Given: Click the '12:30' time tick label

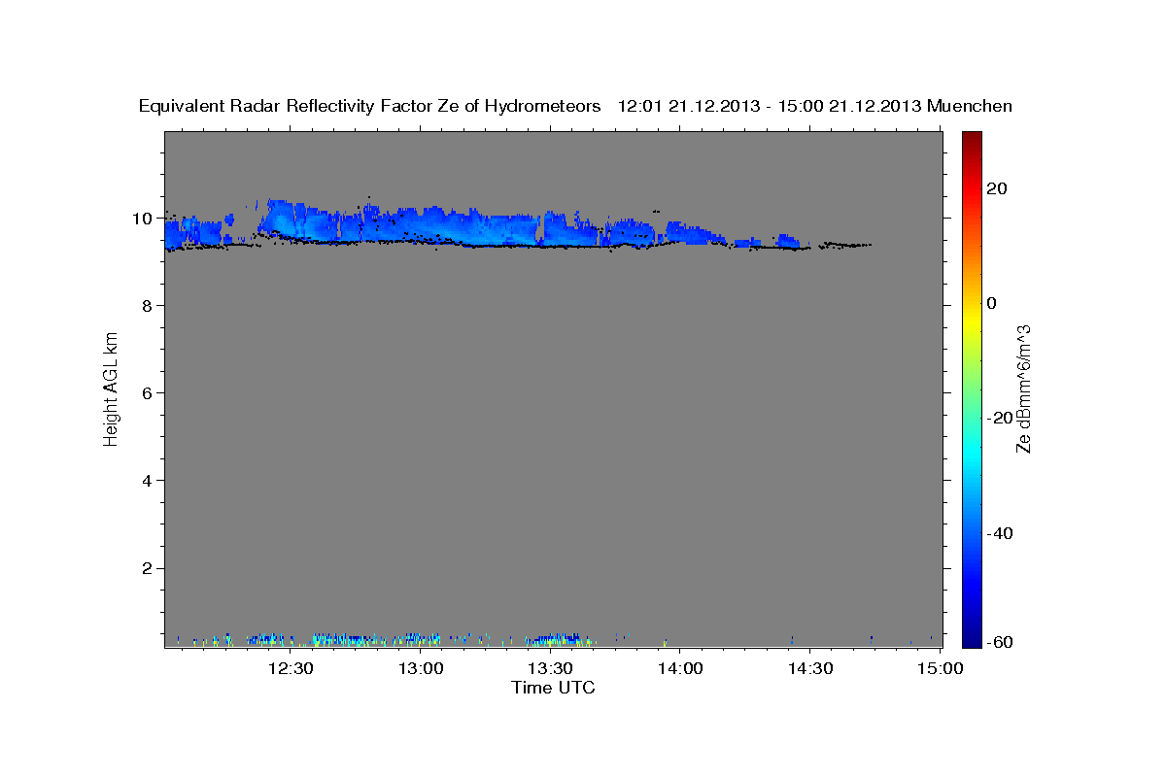Looking at the screenshot, I should coord(291,668).
